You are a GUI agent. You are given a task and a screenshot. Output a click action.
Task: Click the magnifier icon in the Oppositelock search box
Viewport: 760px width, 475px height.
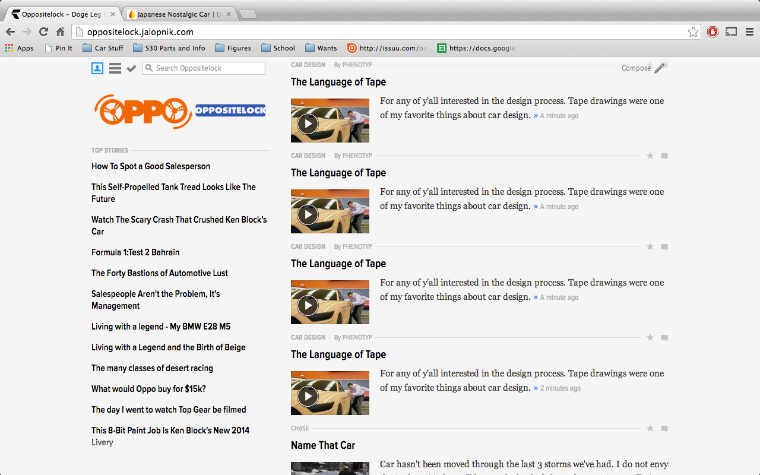click(x=149, y=68)
